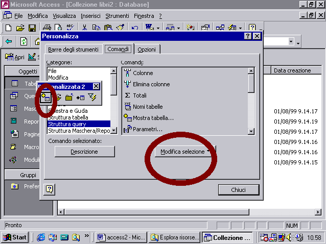Click Categorie list scroll-up arrow
Viewport: 326px width, 244px height.
pos(114,71)
